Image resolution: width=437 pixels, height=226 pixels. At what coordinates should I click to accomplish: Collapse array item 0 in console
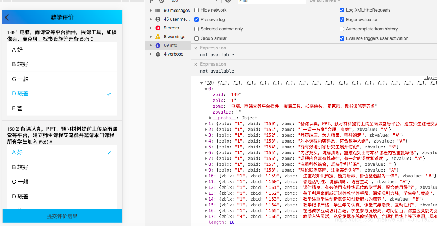[x=206, y=89]
